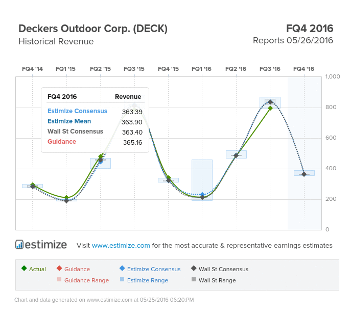Click the 365.16 guidance value

(x=132, y=143)
